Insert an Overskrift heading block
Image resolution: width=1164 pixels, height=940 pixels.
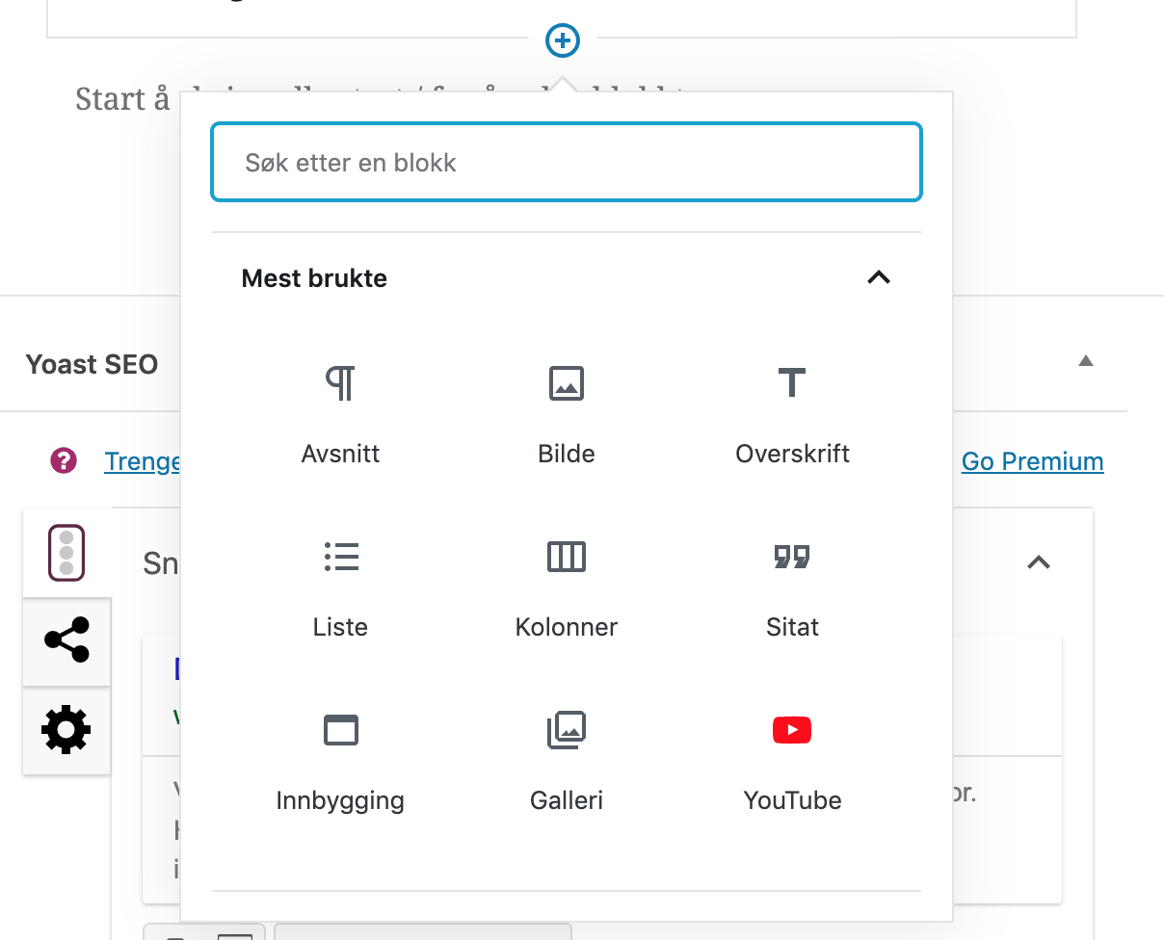pos(792,414)
